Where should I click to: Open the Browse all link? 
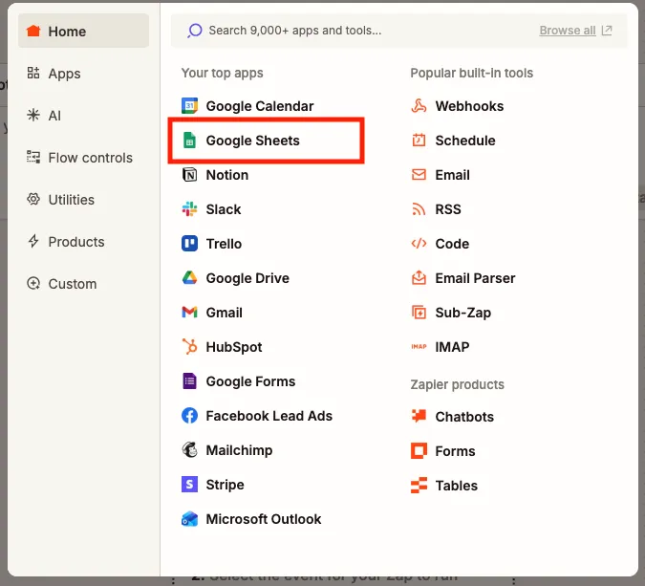tap(568, 31)
